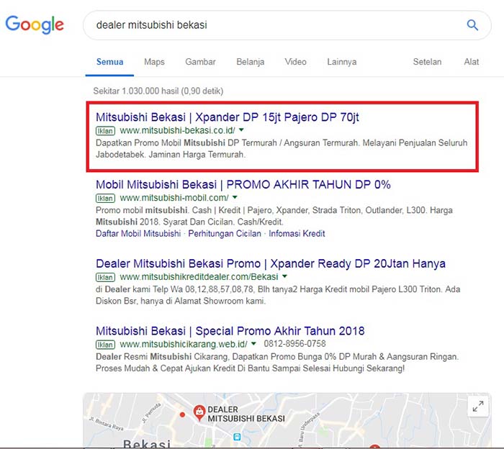Click the search box containing dealer mitsubishi bekasi
Image resolution: width=504 pixels, height=449 pixels.
pyautogui.click(x=266, y=25)
